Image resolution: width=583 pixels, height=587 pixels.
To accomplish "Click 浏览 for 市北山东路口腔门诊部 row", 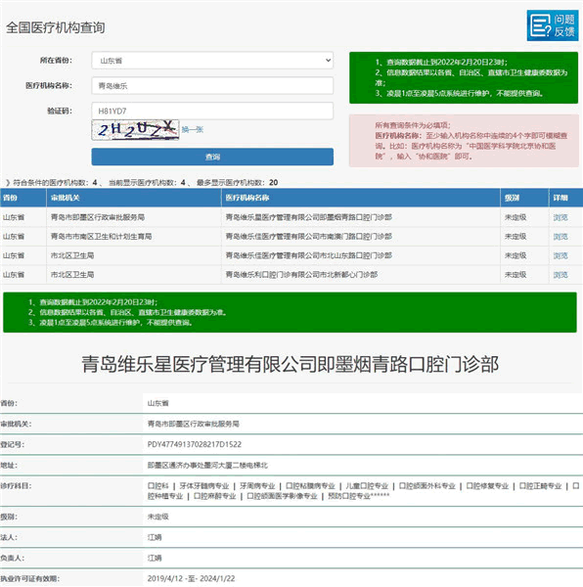I will pos(561,255).
